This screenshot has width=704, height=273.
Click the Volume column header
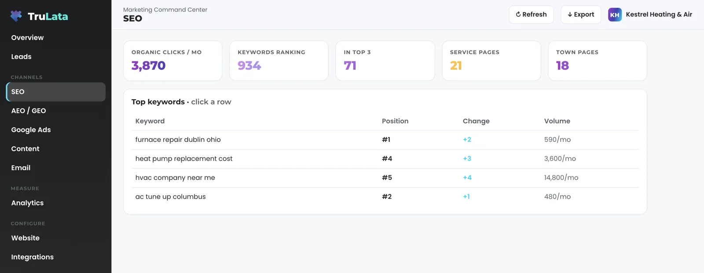click(557, 121)
